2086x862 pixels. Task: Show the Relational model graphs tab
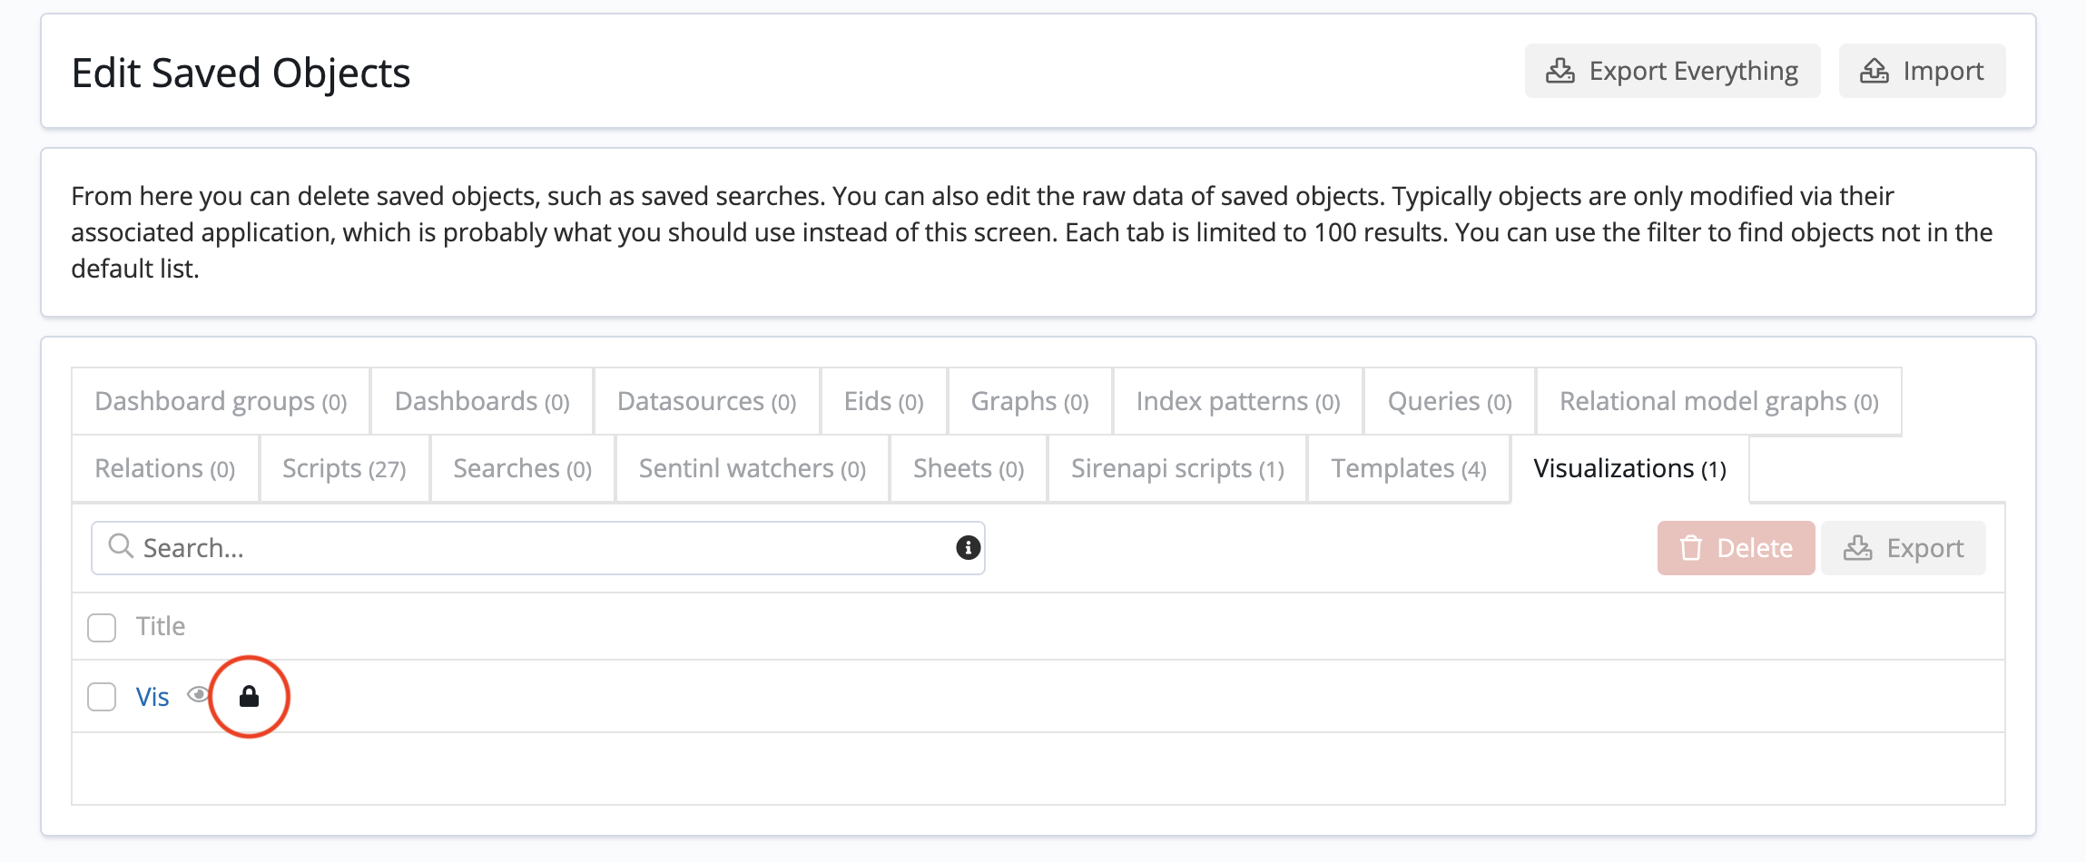pos(1718,402)
